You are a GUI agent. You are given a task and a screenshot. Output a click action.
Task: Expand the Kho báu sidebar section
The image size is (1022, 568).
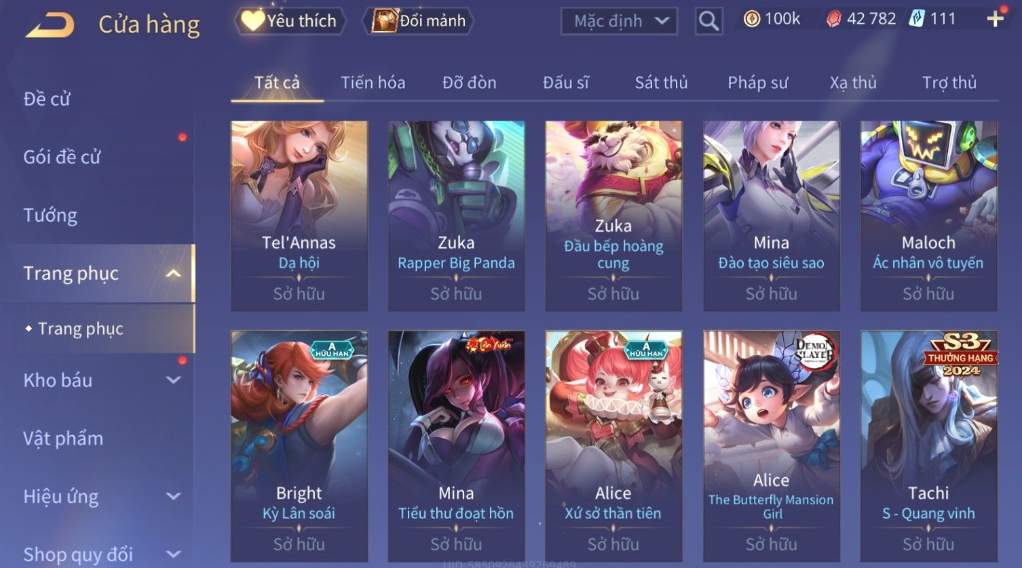pyautogui.click(x=174, y=380)
